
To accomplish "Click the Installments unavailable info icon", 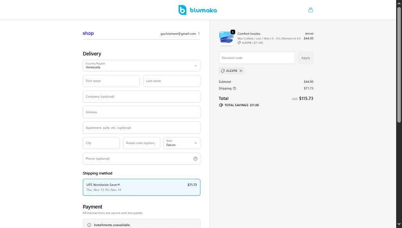I will (x=89, y=225).
